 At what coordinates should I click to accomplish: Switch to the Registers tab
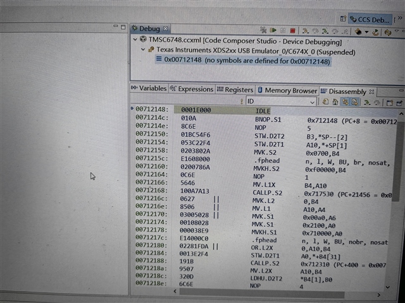(x=235, y=90)
